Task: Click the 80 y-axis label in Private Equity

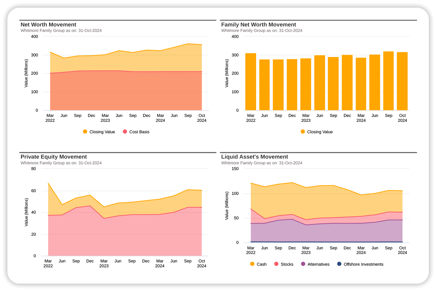Action: tap(34, 169)
